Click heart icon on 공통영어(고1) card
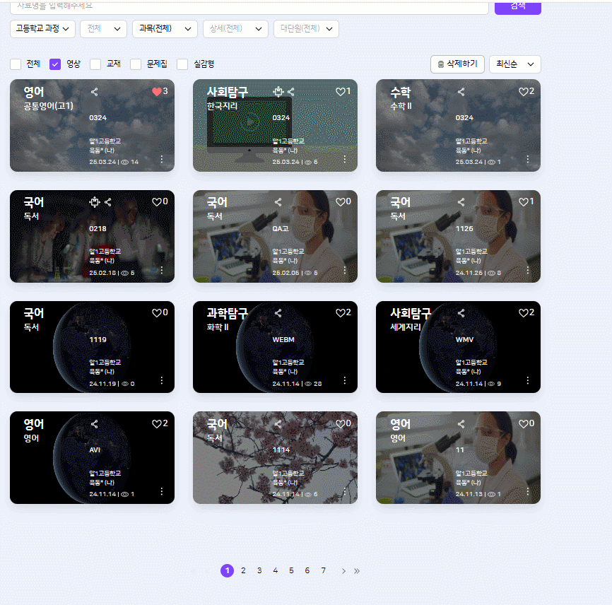 [157, 91]
